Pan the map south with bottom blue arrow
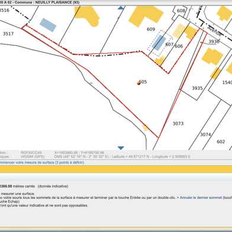The height and width of the screenshot is (232, 232). pos(121,148)
